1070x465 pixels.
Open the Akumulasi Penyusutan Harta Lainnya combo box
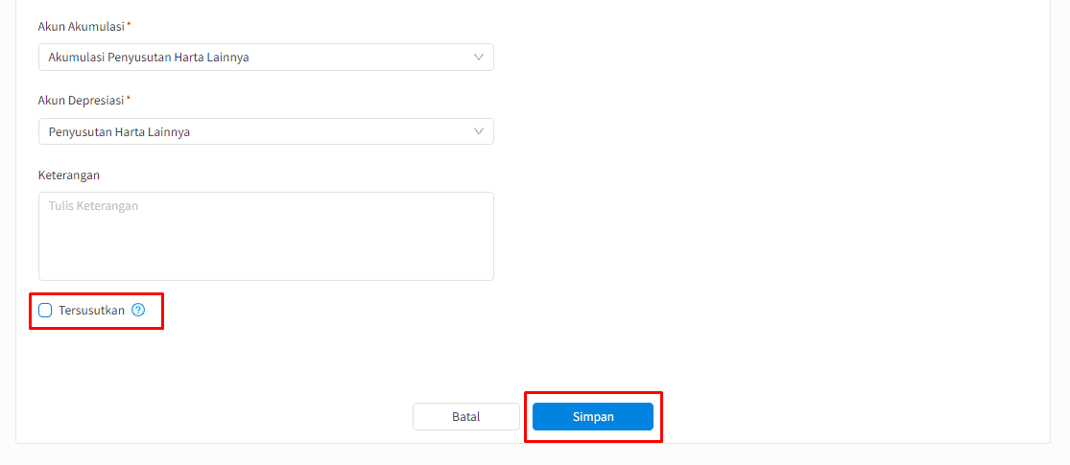click(x=266, y=58)
